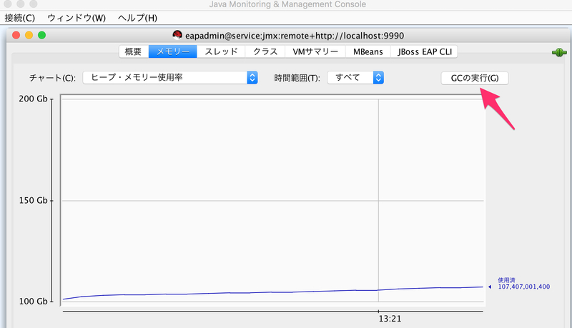Open the ウィンドウ(W) menu
The image size is (572, 328).
pyautogui.click(x=77, y=18)
